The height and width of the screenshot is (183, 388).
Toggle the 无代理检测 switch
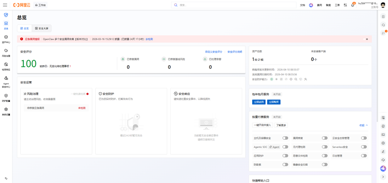click(x=324, y=147)
